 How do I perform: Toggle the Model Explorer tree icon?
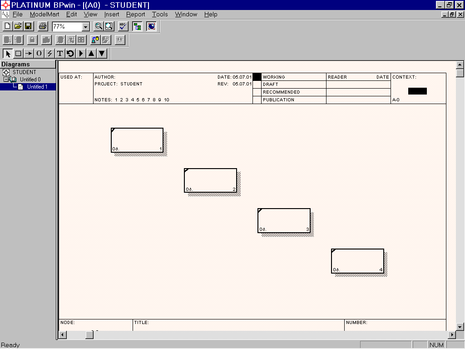click(137, 26)
